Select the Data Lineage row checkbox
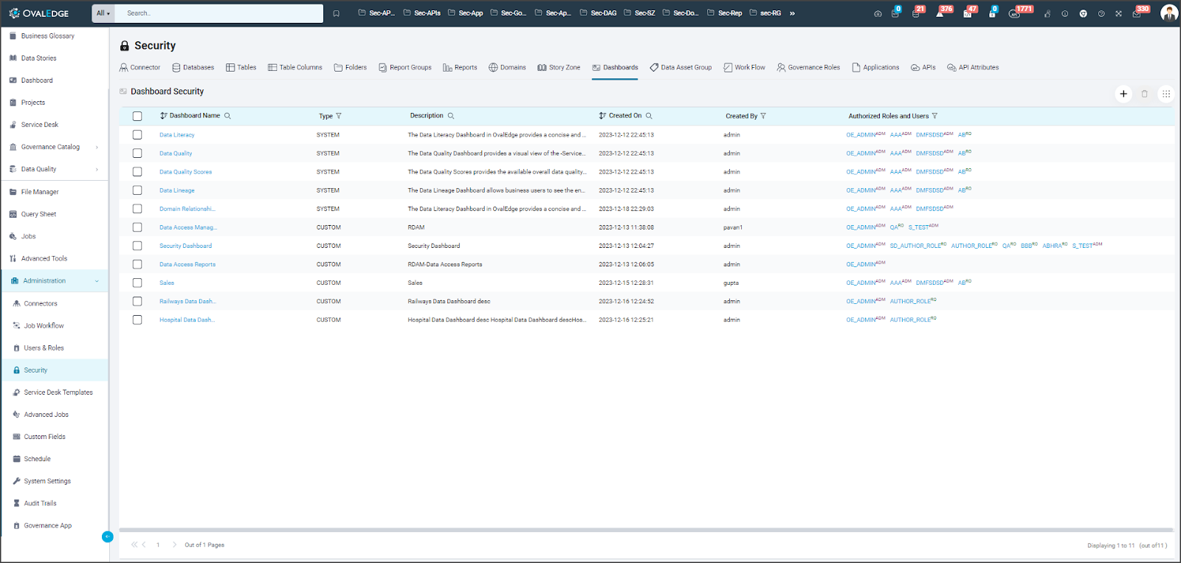Viewport: 1181px width, 563px height. (137, 190)
